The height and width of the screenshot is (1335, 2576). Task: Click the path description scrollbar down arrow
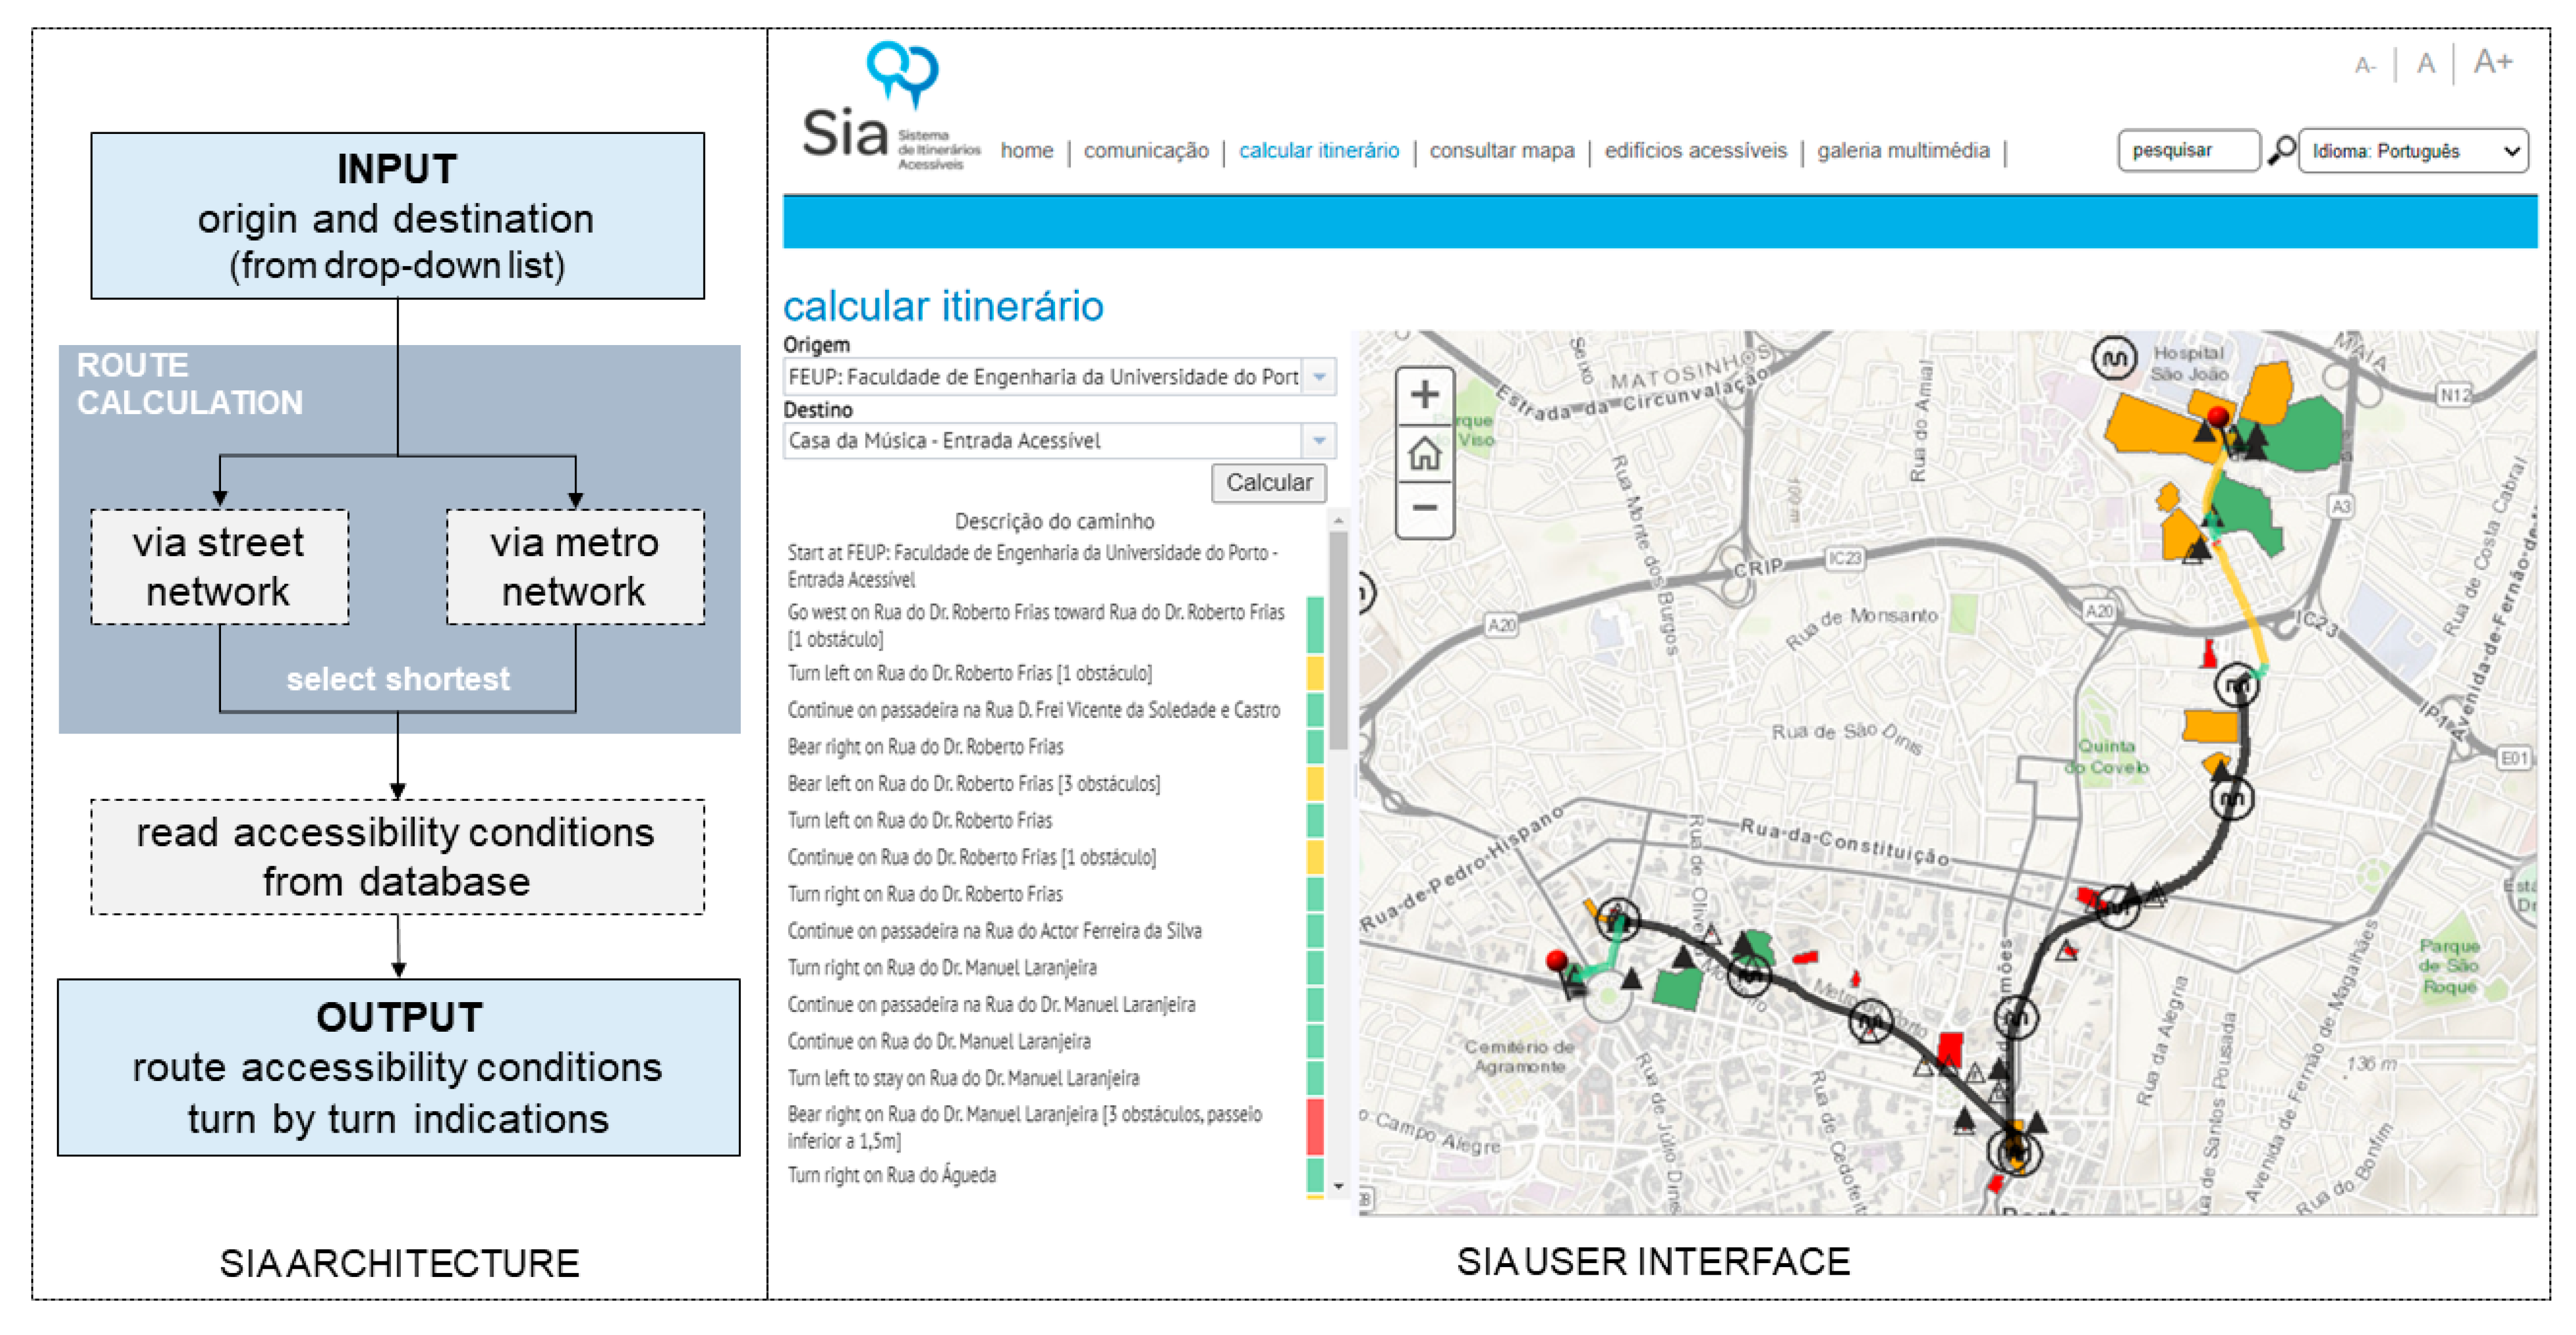1338,1186
